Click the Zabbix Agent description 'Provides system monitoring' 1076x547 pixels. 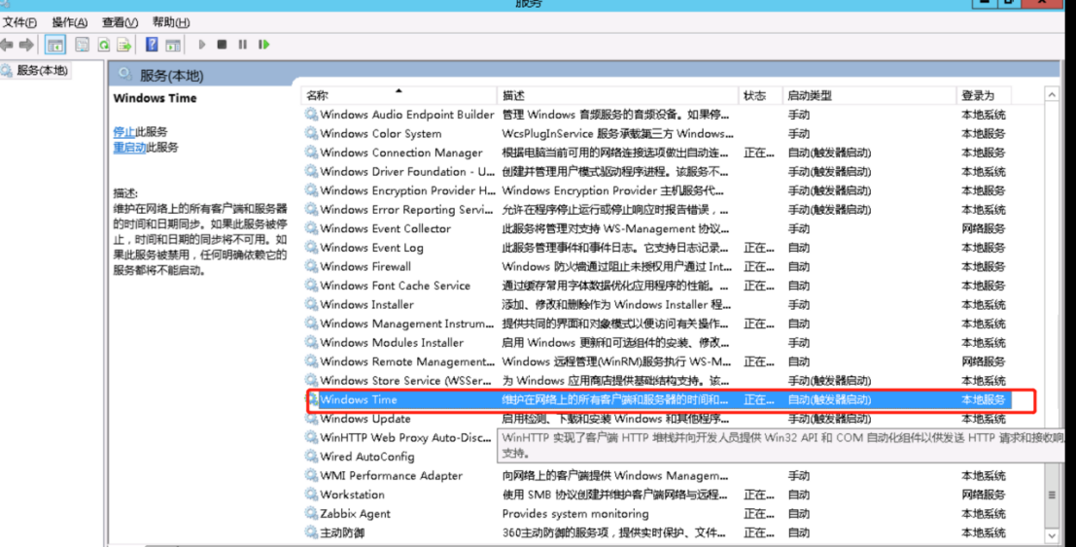coord(575,513)
